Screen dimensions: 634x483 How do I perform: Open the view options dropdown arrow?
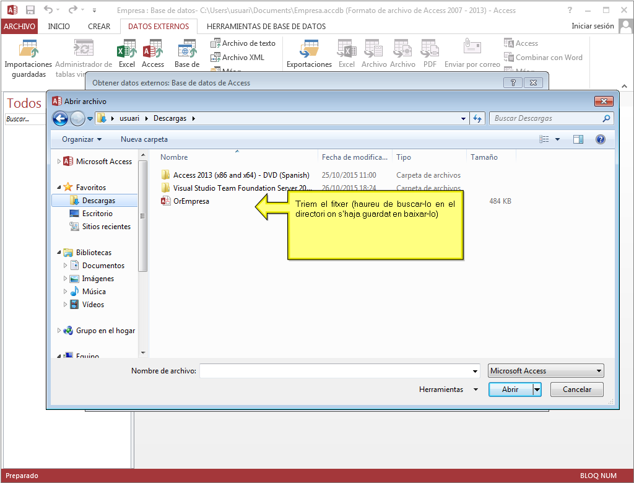pyautogui.click(x=558, y=139)
